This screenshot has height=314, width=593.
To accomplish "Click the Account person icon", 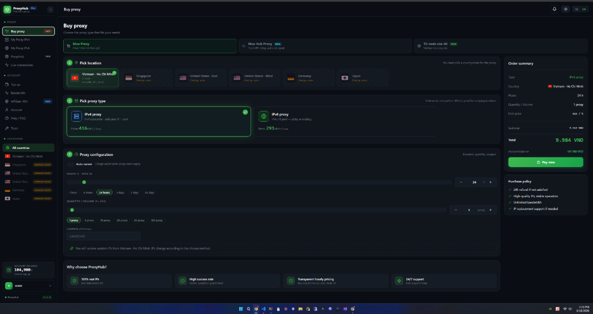I will point(6,110).
